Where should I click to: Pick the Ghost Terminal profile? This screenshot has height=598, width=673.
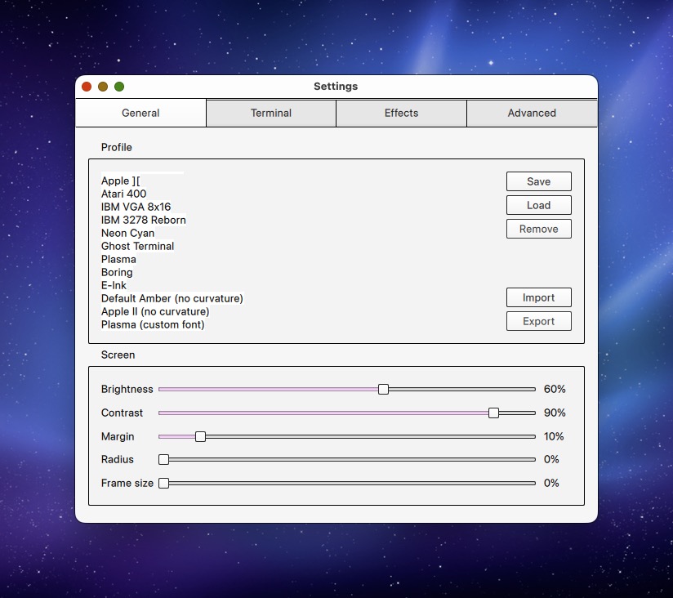[x=137, y=246]
